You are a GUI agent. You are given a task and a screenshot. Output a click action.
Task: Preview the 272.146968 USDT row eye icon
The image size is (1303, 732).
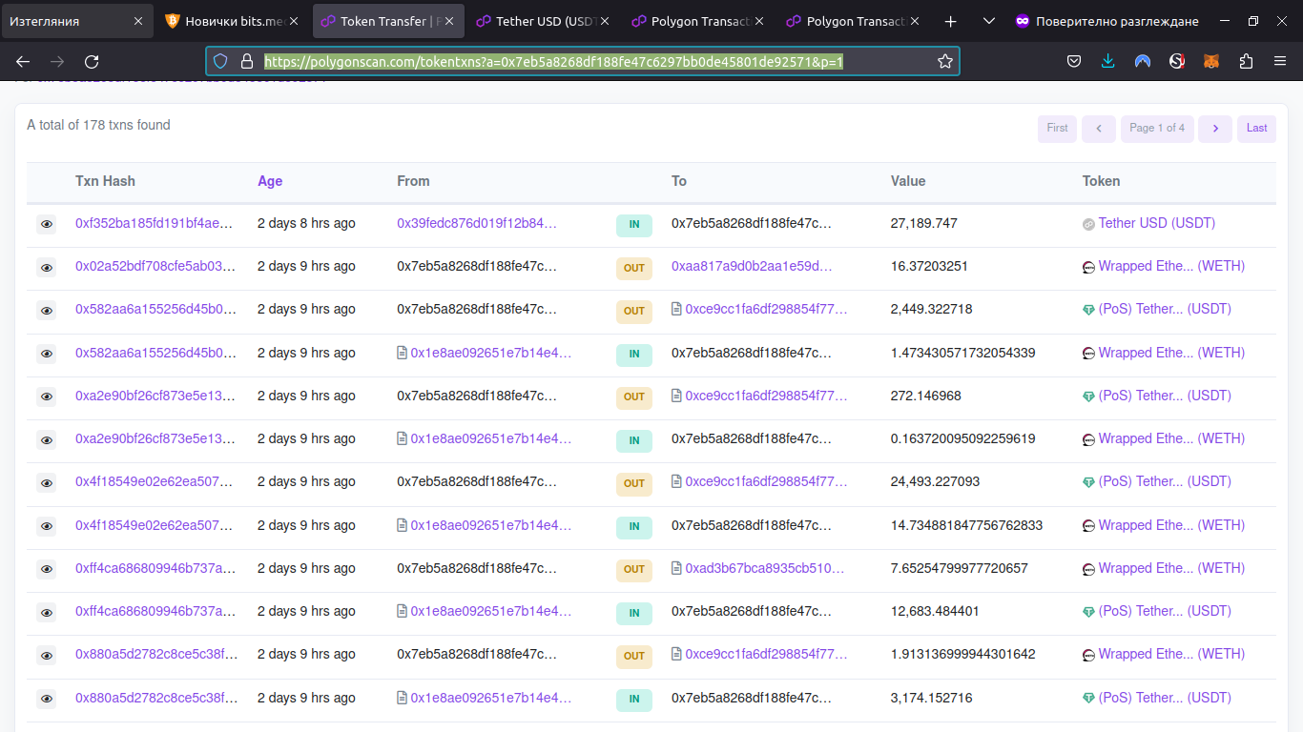tap(46, 396)
